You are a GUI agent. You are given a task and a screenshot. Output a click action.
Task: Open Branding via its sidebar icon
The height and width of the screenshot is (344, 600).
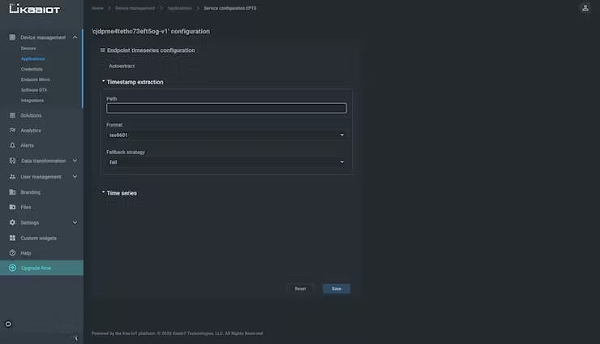tap(12, 192)
